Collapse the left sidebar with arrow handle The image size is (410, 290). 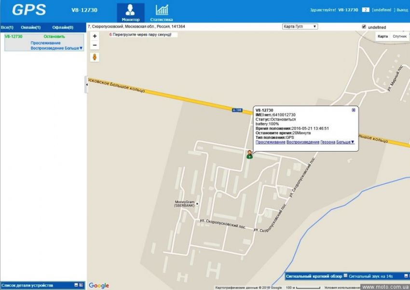pyautogui.click(x=87, y=84)
